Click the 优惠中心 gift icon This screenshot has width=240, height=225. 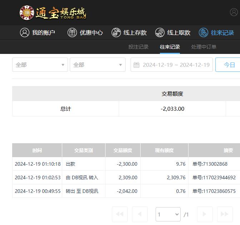(72, 32)
